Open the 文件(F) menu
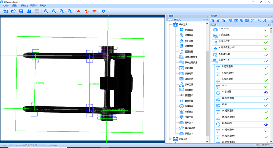 pos(6,6)
